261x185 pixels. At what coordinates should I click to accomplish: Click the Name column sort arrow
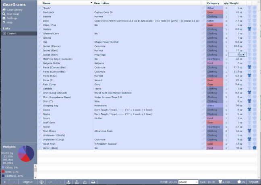tap(91, 3)
